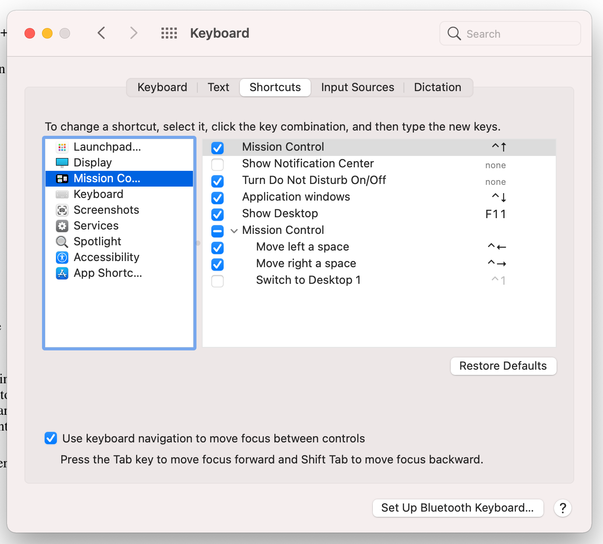Screen dimensions: 603x544
Task: Go back using the back chevron
Action: [x=102, y=33]
